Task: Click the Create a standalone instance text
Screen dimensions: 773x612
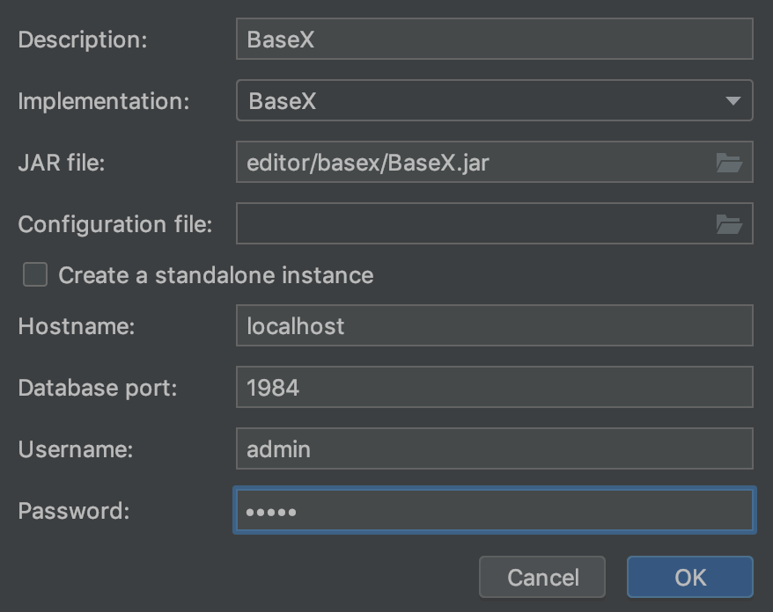Action: click(x=216, y=274)
